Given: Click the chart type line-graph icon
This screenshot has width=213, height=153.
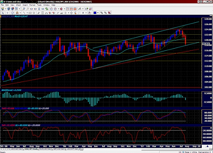Looking at the screenshot, I should (80, 9).
